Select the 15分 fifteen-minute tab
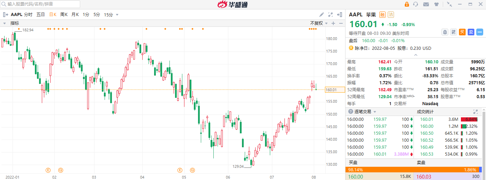Viewport: 486px width, 180px height. pos(108,15)
